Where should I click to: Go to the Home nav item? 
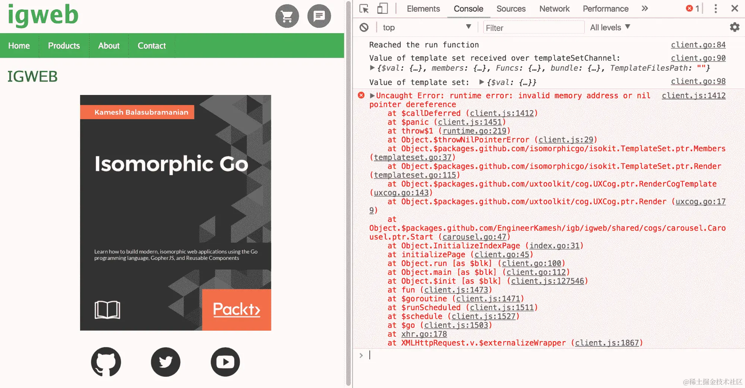(x=19, y=46)
